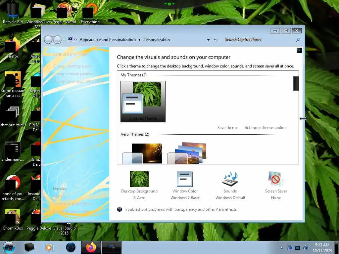Click the Windows Start orb

9,247
